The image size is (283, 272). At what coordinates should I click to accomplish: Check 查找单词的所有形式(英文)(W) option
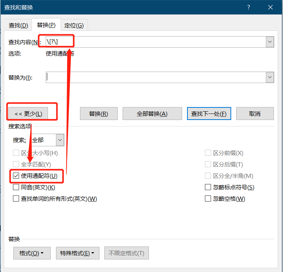point(16,199)
